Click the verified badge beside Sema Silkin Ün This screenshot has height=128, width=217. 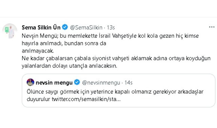click(x=65, y=27)
